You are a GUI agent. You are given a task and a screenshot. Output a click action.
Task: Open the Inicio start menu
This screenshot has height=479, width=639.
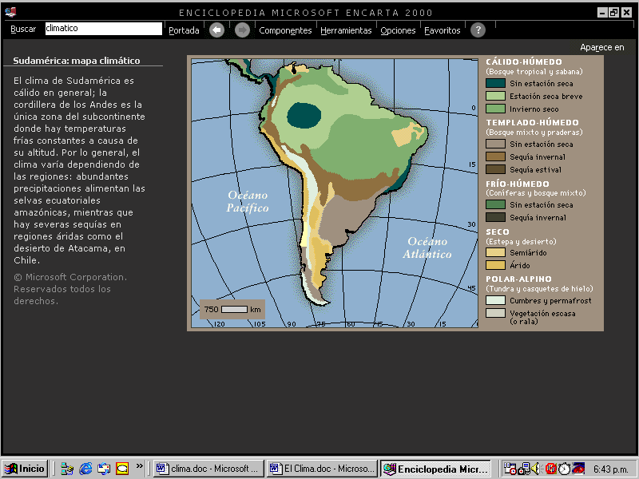[26, 469]
